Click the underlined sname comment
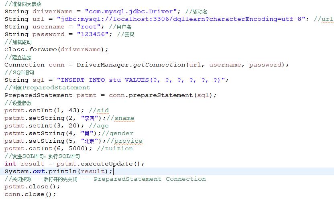Screen dimensions: 334x200 tap(124, 118)
